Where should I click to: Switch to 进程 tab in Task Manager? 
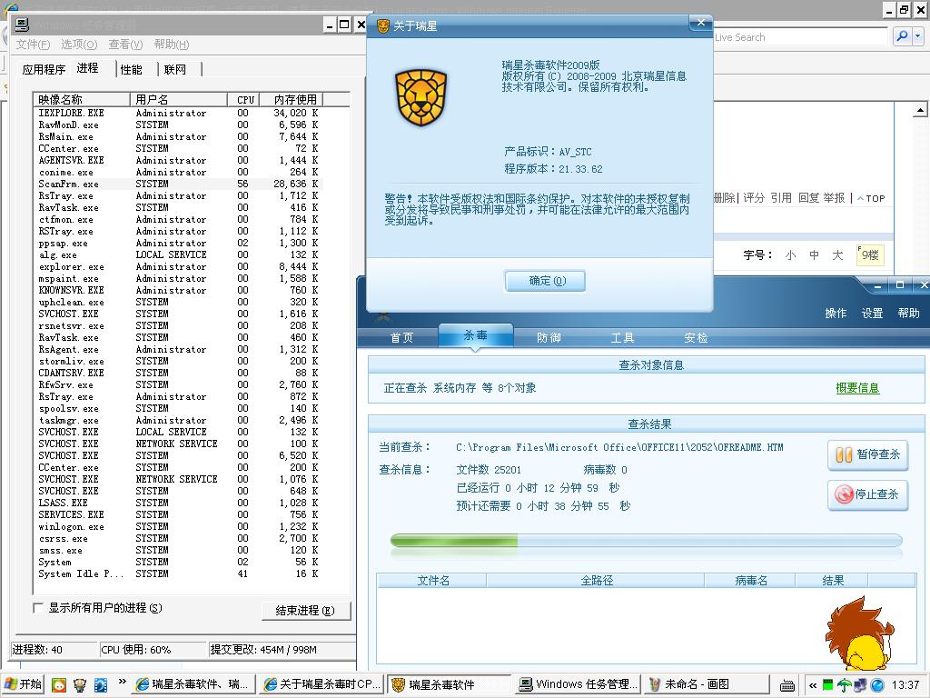[x=88, y=68]
